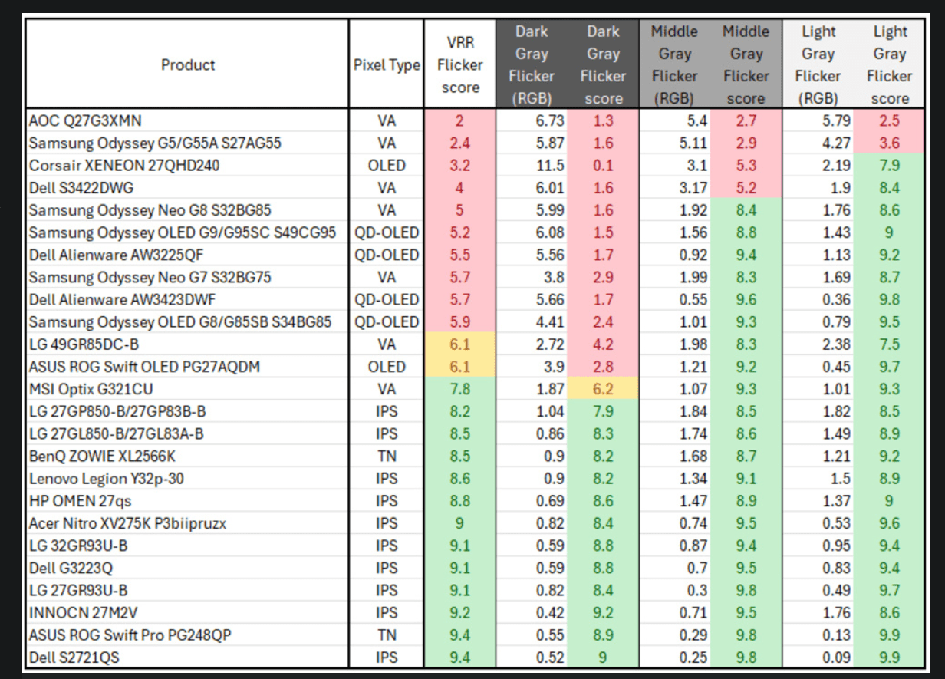Click the LG 27GR93U-B product name

(x=188, y=590)
